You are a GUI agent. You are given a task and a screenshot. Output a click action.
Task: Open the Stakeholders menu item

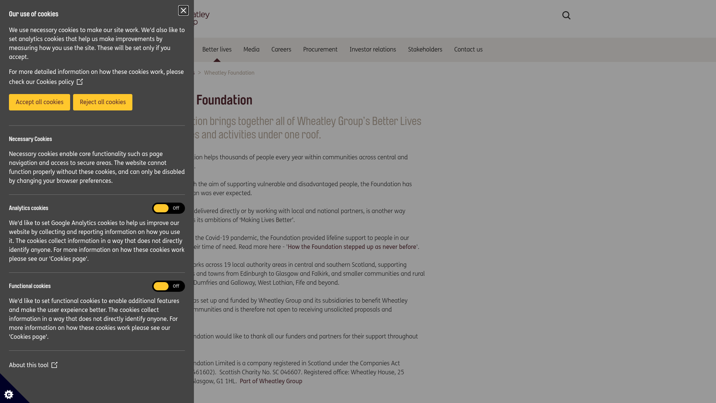pyautogui.click(x=425, y=49)
